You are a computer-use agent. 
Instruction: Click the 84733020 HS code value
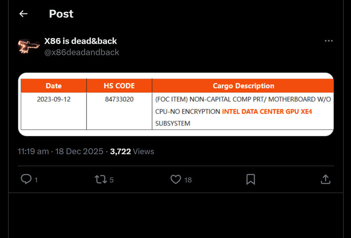click(x=119, y=99)
